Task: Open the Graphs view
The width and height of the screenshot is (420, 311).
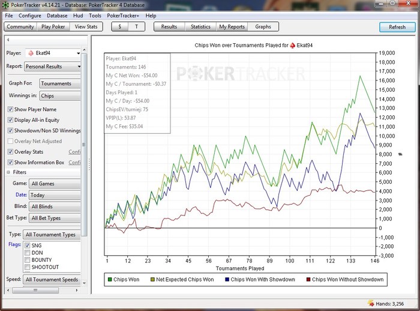Action: pyautogui.click(x=263, y=26)
